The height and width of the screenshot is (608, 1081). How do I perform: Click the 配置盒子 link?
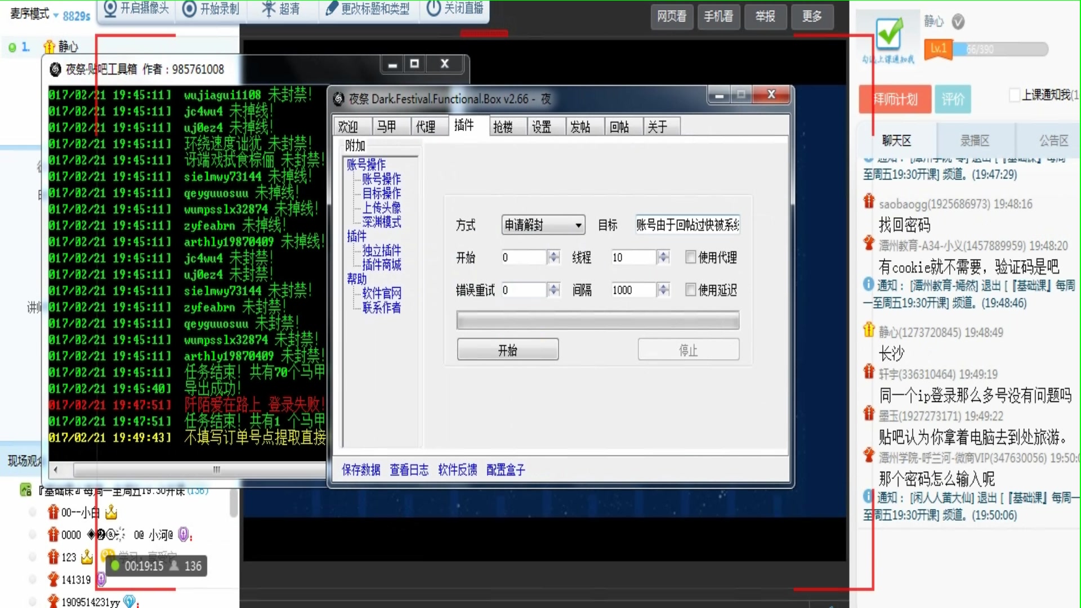[x=506, y=470]
